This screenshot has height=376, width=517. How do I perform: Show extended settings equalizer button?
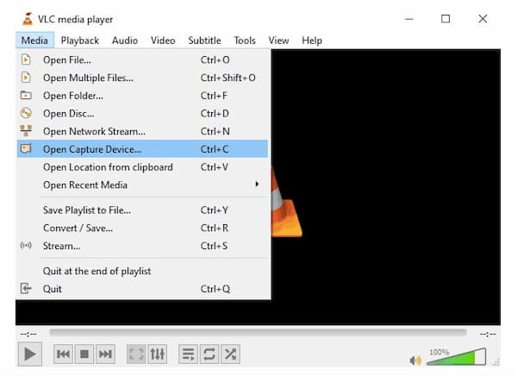pos(158,354)
